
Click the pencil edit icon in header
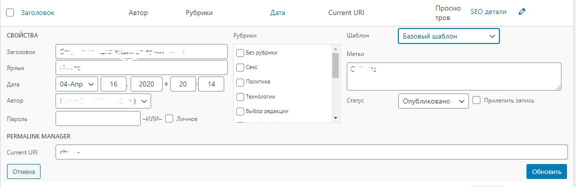tap(522, 12)
